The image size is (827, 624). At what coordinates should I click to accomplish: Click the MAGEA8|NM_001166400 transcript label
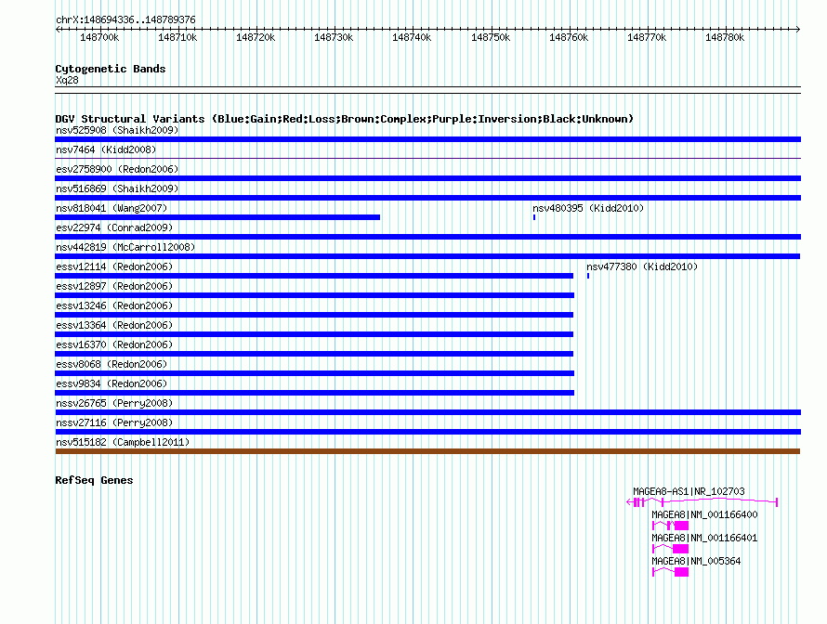pyautogui.click(x=704, y=514)
